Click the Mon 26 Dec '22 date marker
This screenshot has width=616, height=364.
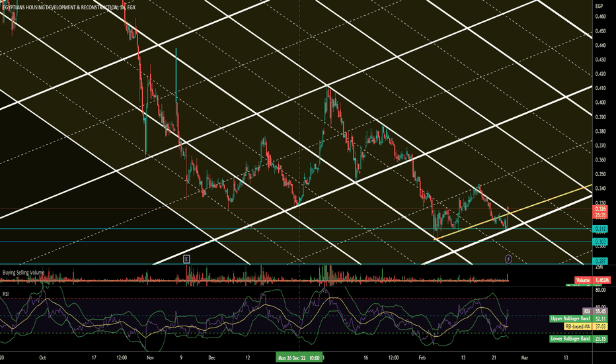[x=299, y=358]
